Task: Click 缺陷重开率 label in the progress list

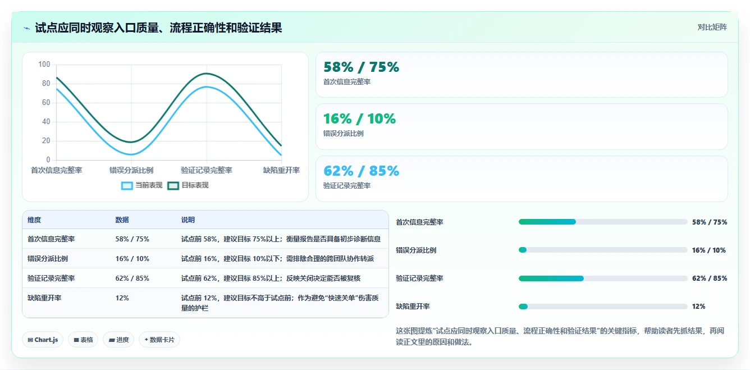Action: [x=413, y=307]
